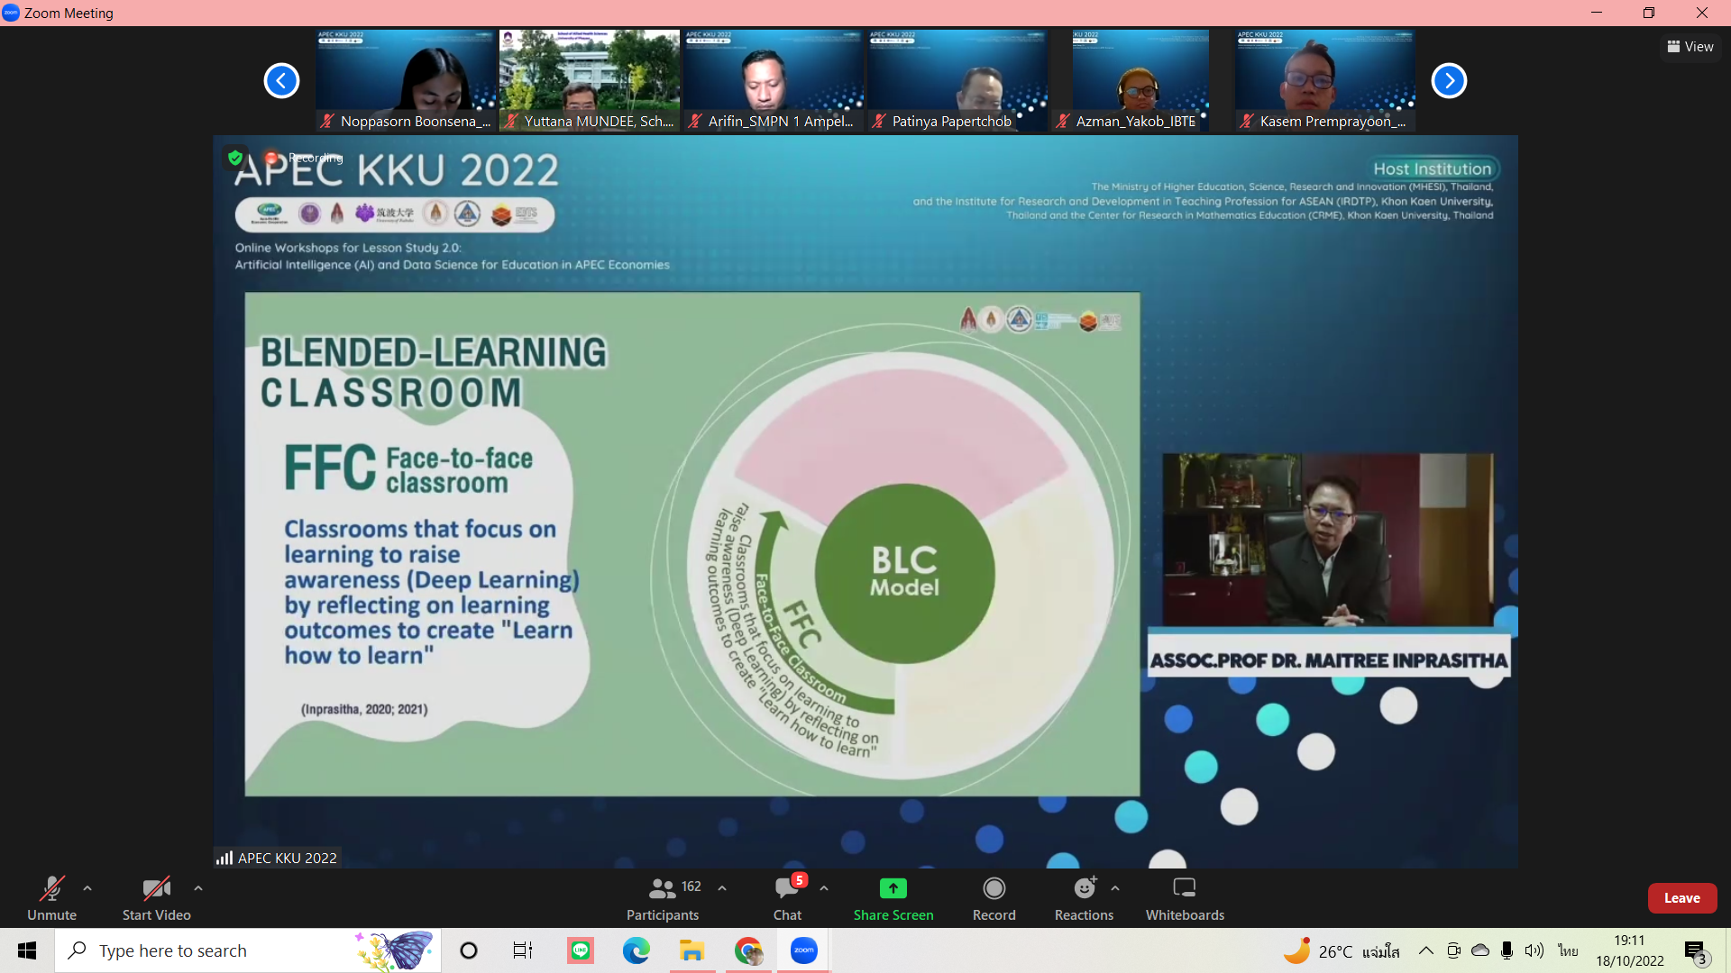Viewport: 1731px width, 973px height.
Task: Click the green encryption shield icon
Action: 235,158
